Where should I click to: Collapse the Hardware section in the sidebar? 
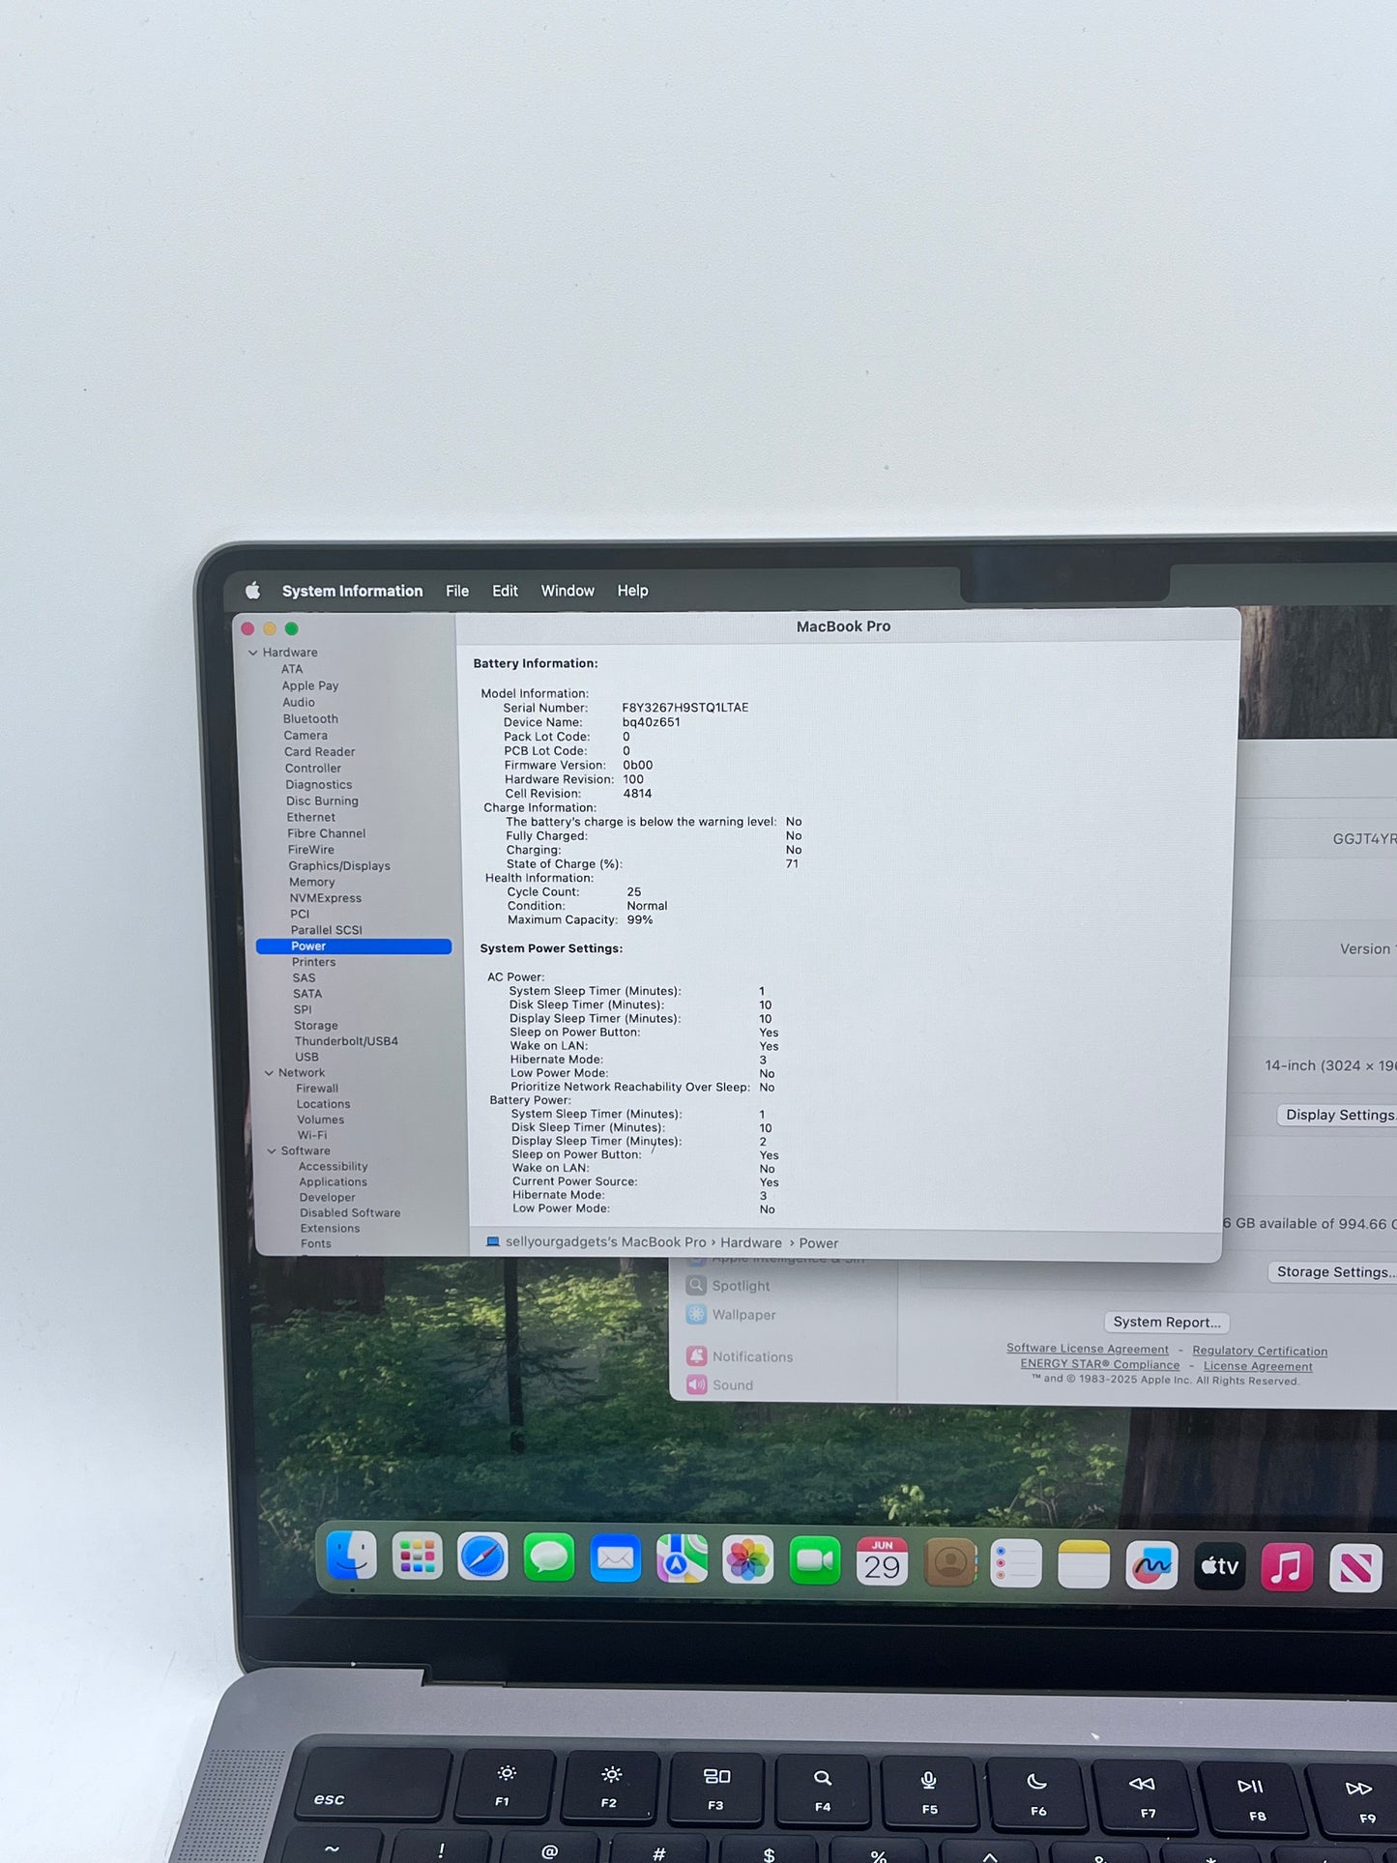253,653
